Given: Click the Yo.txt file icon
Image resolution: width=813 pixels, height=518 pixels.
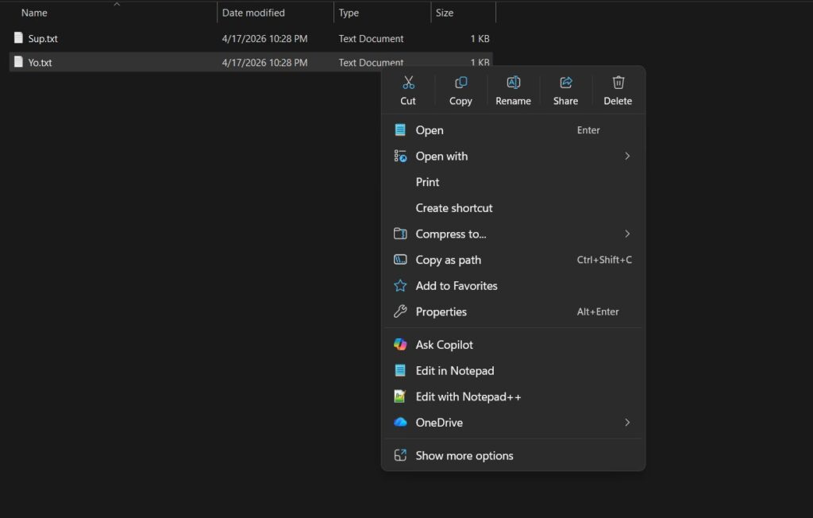Looking at the screenshot, I should coord(19,62).
